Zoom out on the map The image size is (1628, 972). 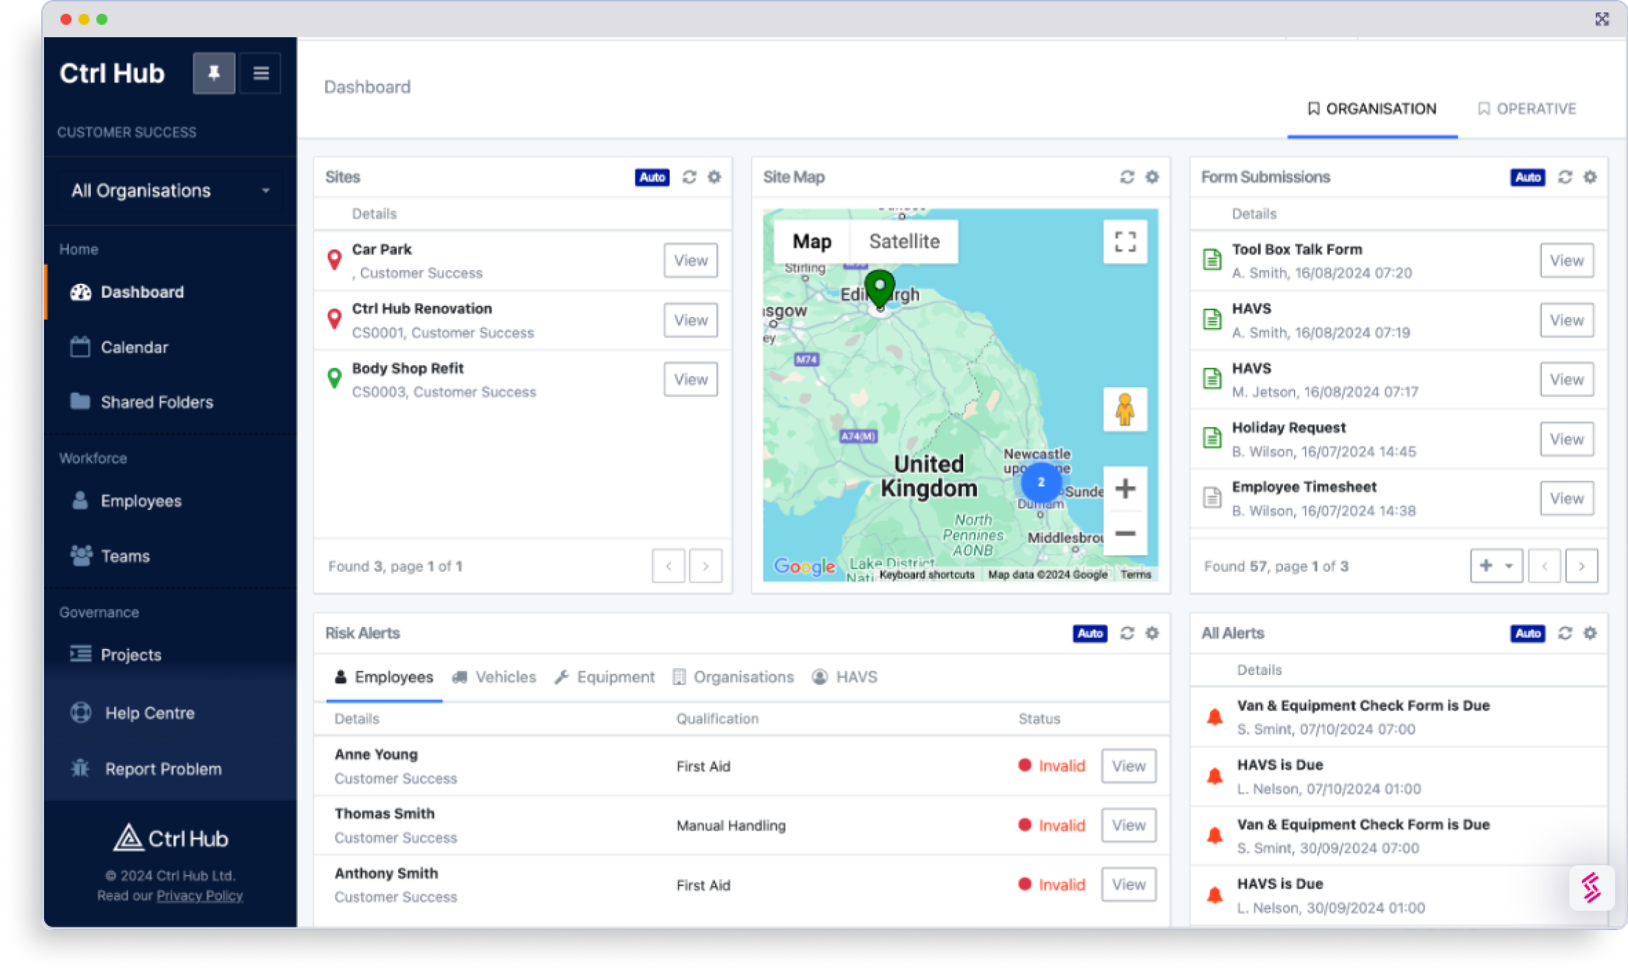(1125, 533)
